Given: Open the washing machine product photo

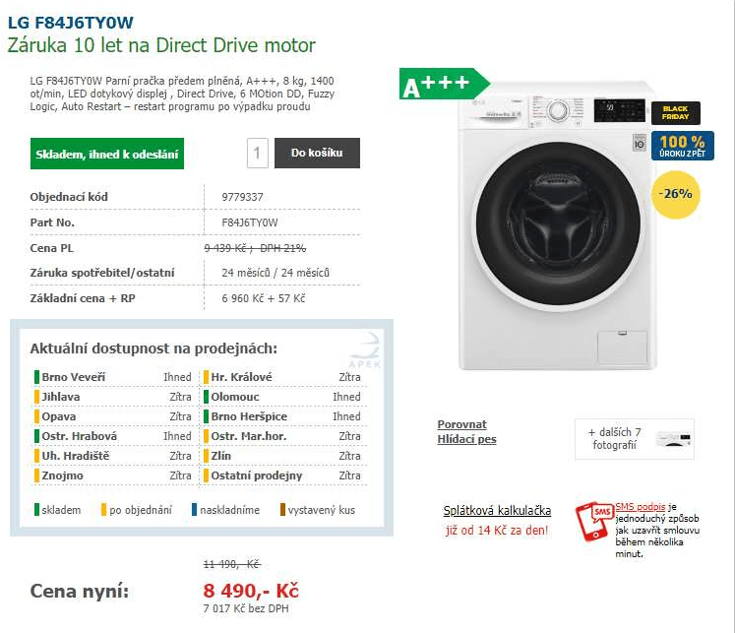Looking at the screenshot, I should pos(557,225).
